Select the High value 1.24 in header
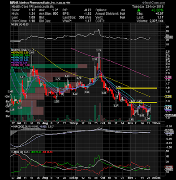The image size is (176, 180). pyautogui.click(x=32, y=14)
